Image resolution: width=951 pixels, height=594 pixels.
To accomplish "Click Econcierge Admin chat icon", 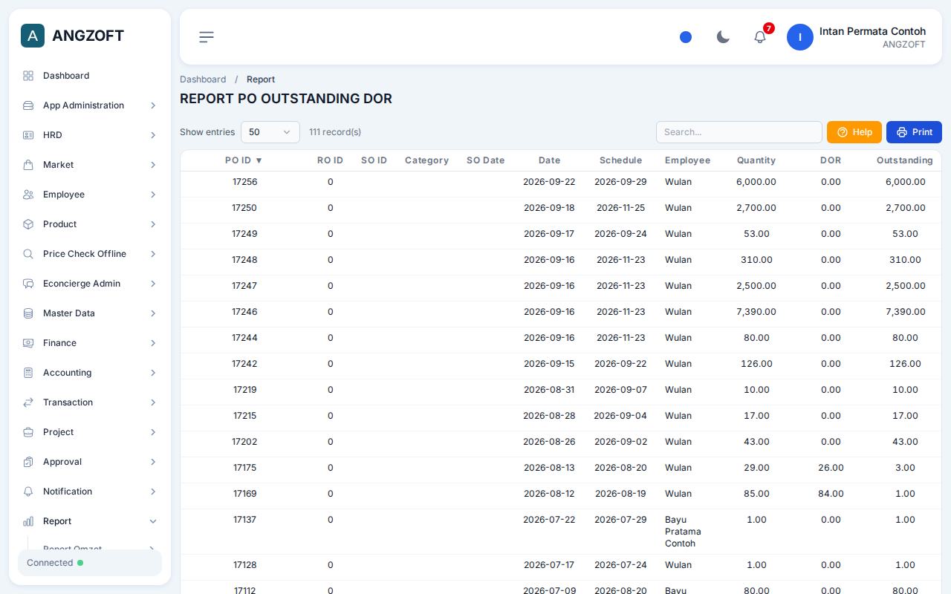I will click(x=28, y=284).
